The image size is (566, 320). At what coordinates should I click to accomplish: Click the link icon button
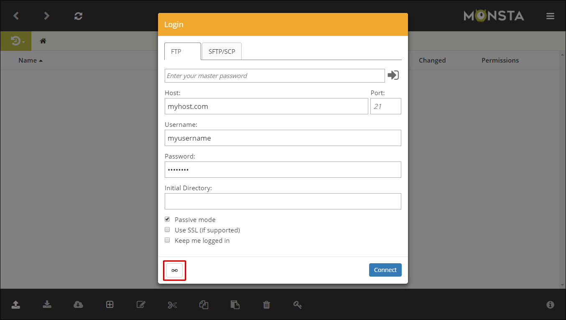[175, 270]
